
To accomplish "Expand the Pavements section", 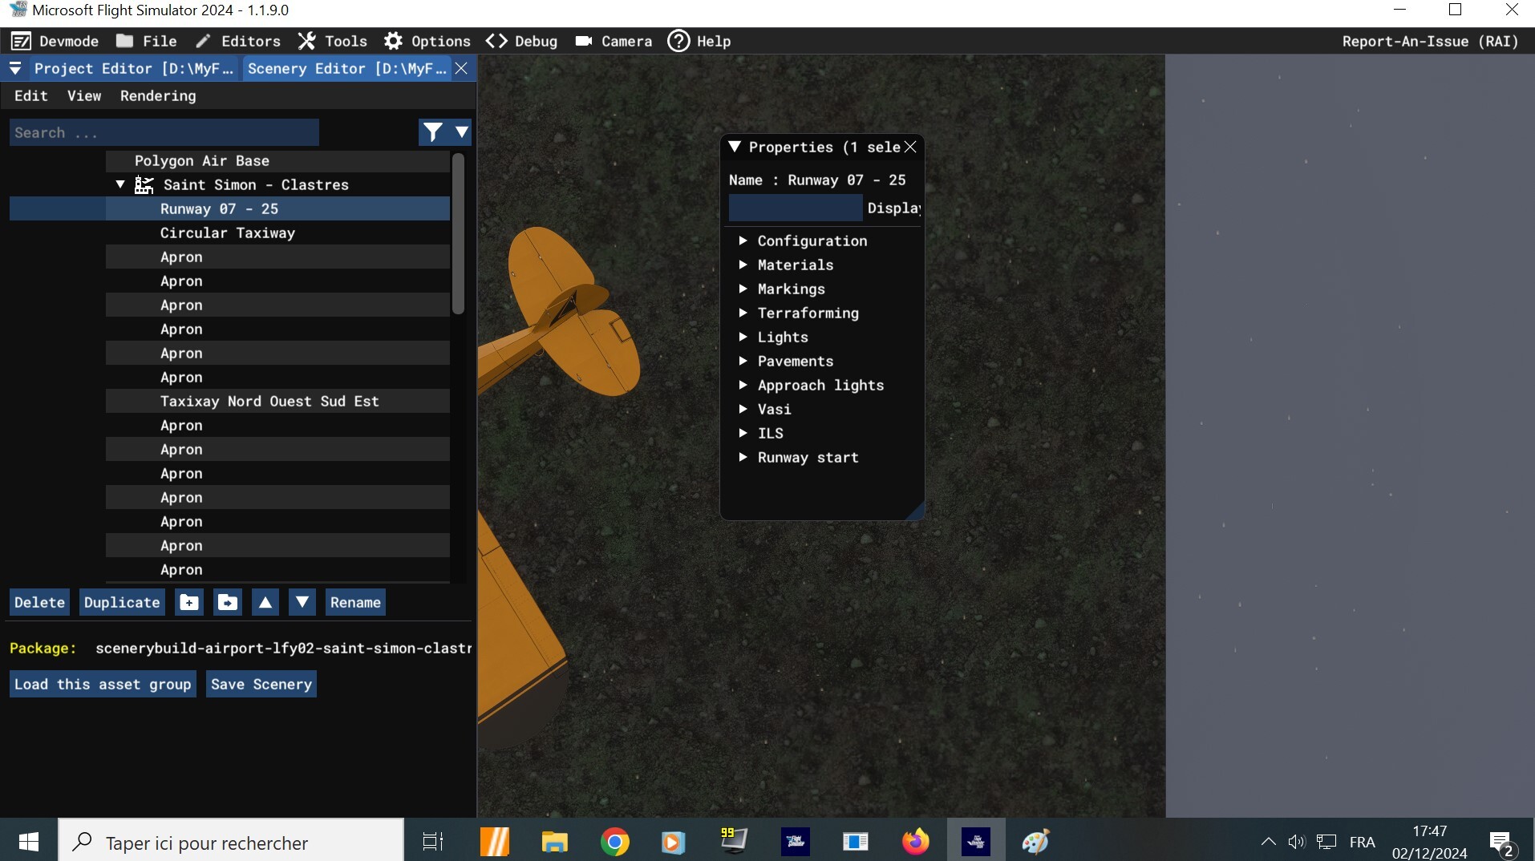I will (x=743, y=361).
